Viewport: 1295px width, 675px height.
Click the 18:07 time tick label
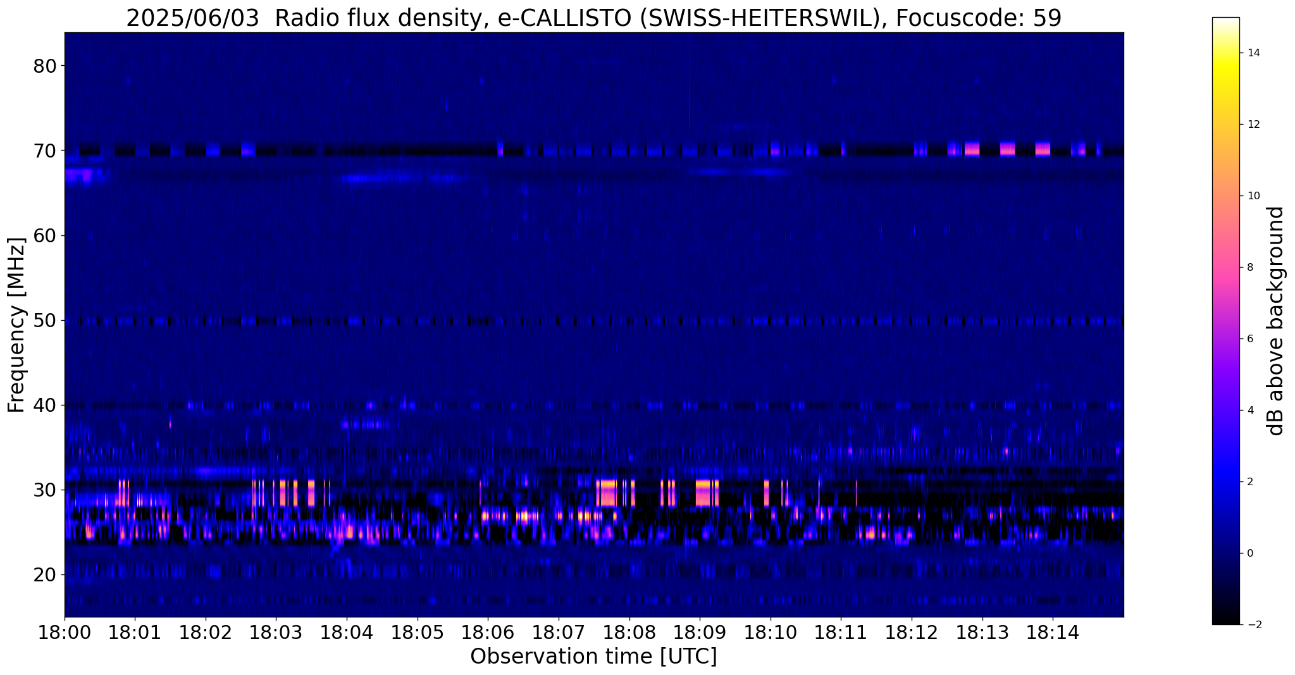(559, 633)
